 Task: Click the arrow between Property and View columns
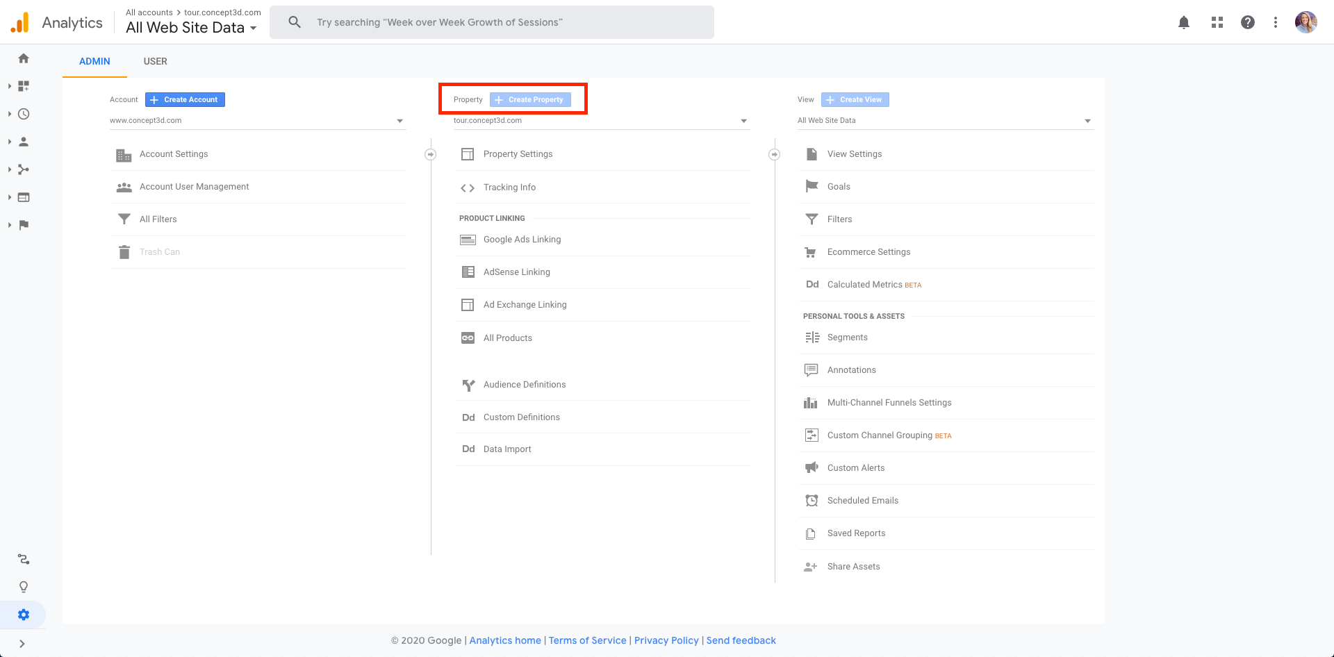pyautogui.click(x=775, y=154)
